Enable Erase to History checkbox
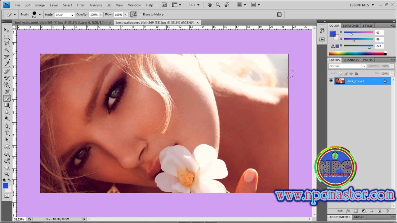Viewport: 397px width, 223px height. point(141,14)
